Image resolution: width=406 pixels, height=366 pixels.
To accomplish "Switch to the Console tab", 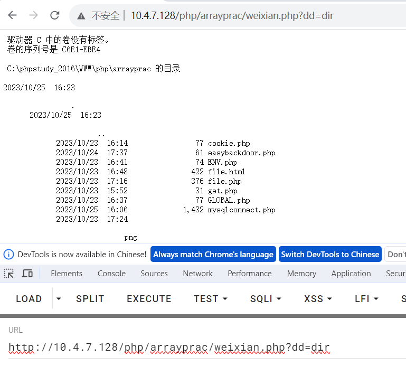I will 111,274.
